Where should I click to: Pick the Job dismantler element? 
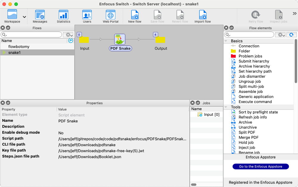pos(252,76)
